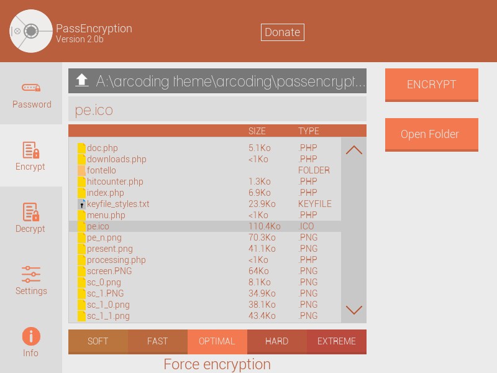
Task: Open the Info circle icon
Action: tap(31, 336)
